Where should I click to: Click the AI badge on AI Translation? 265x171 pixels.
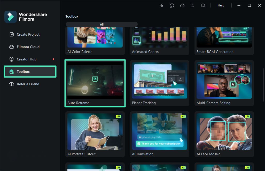coord(183,116)
